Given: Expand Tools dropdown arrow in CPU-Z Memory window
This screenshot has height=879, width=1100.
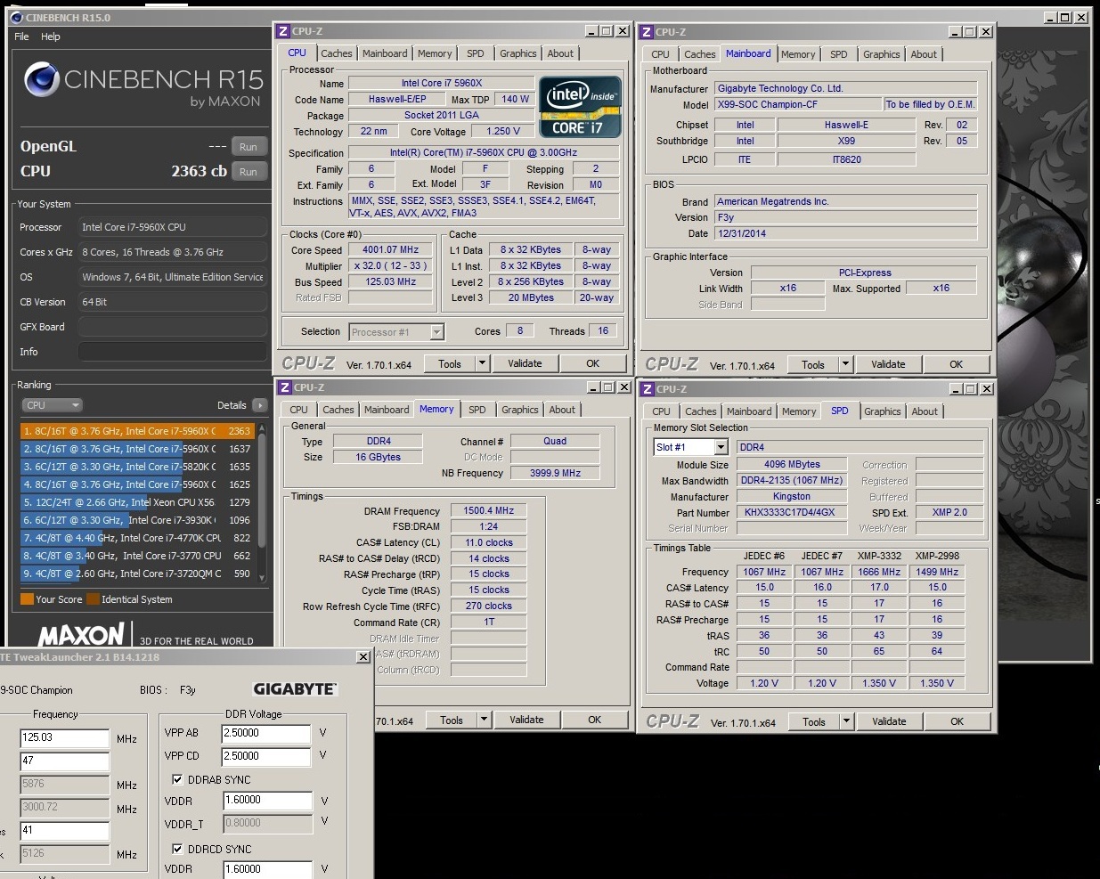Looking at the screenshot, I should (484, 720).
